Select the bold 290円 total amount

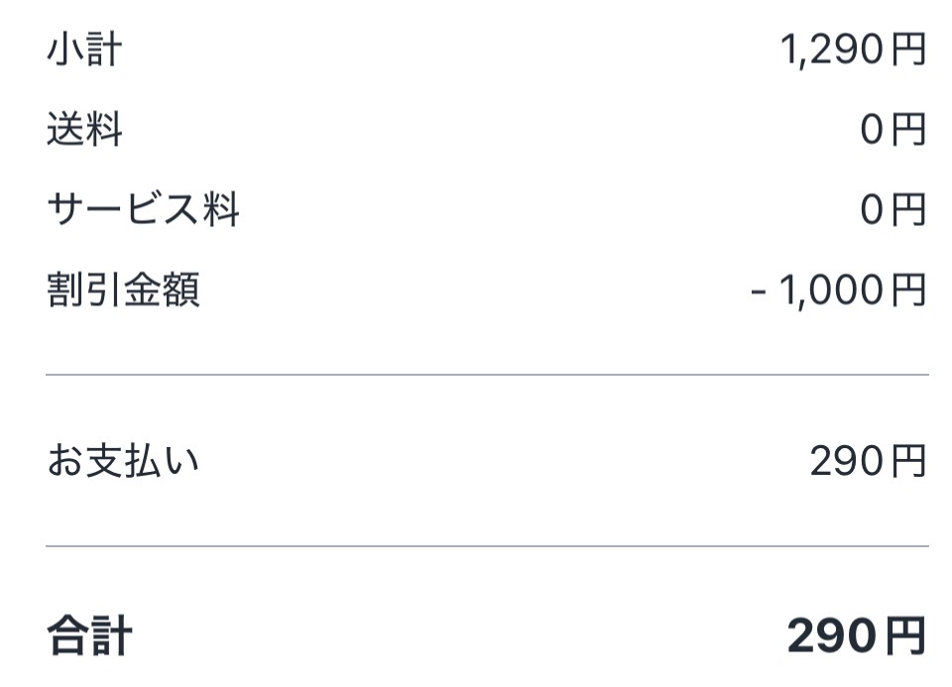tap(857, 635)
